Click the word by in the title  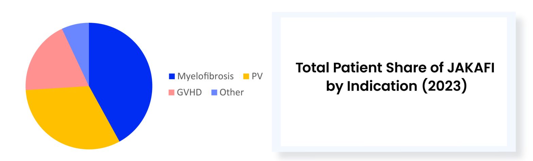pos(335,86)
